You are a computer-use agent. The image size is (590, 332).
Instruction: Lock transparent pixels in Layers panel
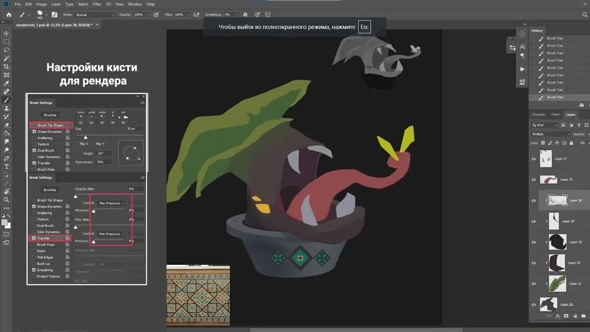pos(543,143)
